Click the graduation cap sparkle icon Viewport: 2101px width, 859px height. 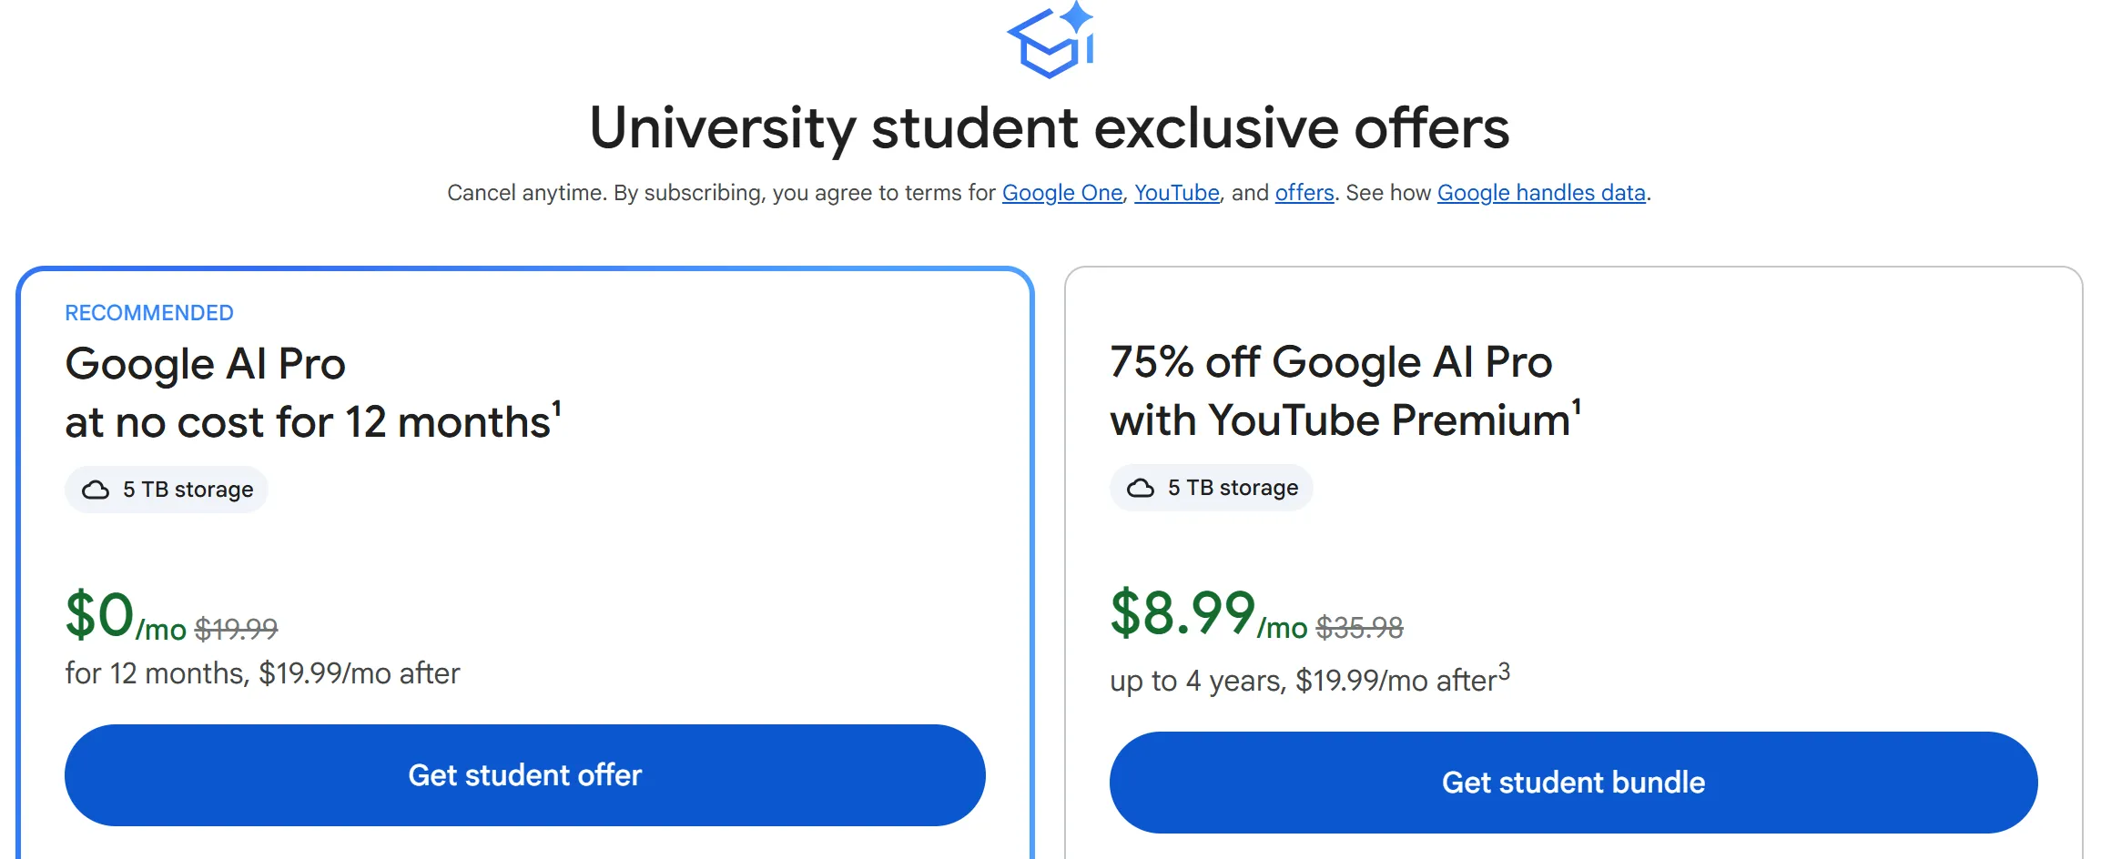coord(1050,40)
